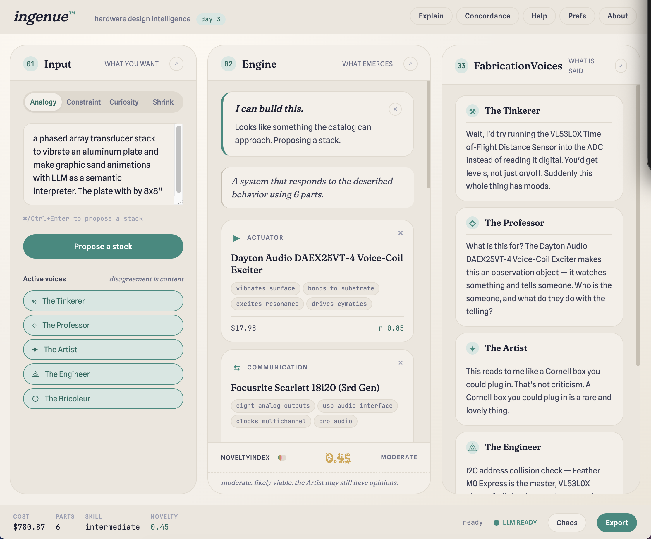Remove the Actuator part card

400,233
